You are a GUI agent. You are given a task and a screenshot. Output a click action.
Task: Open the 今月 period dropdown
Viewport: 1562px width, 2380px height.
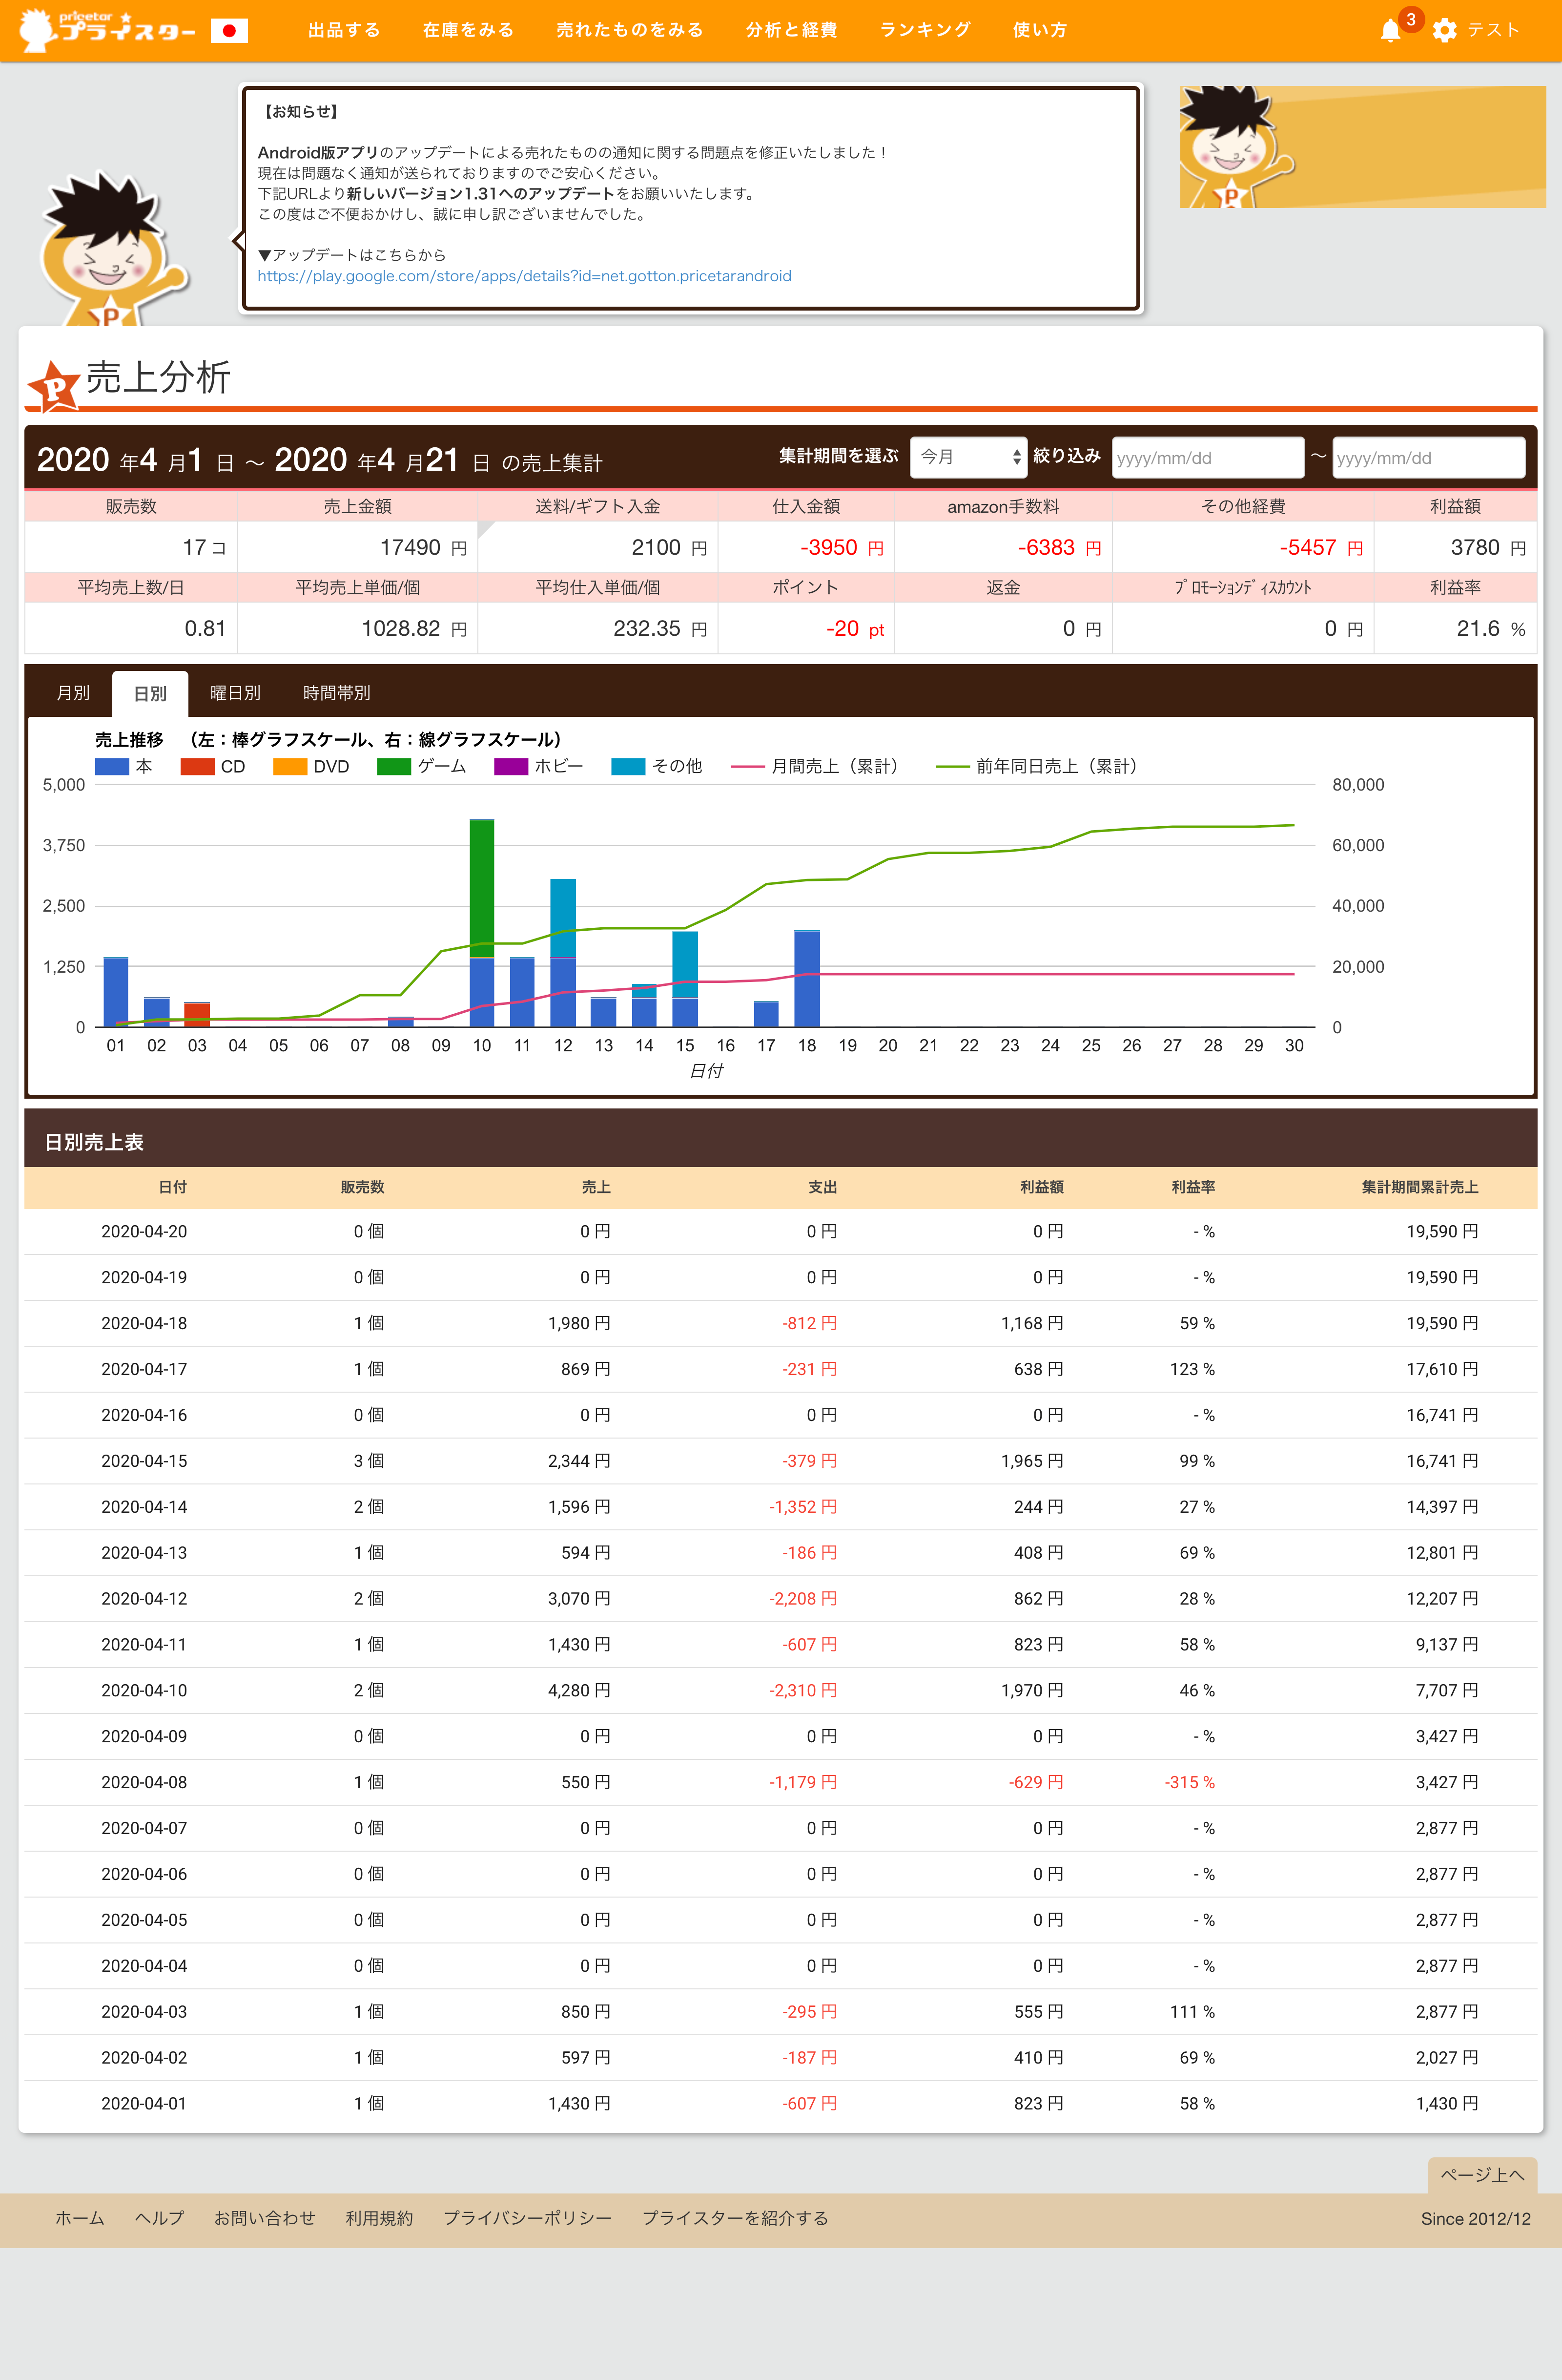[x=967, y=457]
